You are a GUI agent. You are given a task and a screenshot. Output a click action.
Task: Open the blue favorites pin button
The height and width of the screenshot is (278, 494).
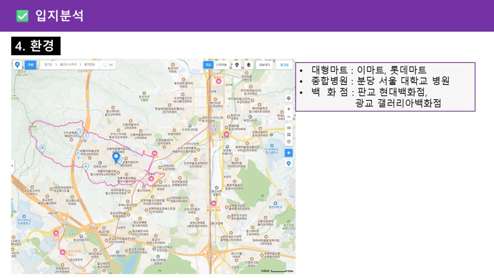[288, 163]
